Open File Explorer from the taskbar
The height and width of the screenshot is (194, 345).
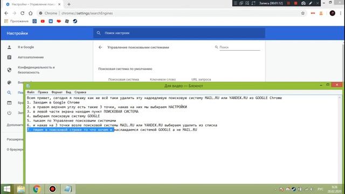pyautogui.click(x=21, y=189)
